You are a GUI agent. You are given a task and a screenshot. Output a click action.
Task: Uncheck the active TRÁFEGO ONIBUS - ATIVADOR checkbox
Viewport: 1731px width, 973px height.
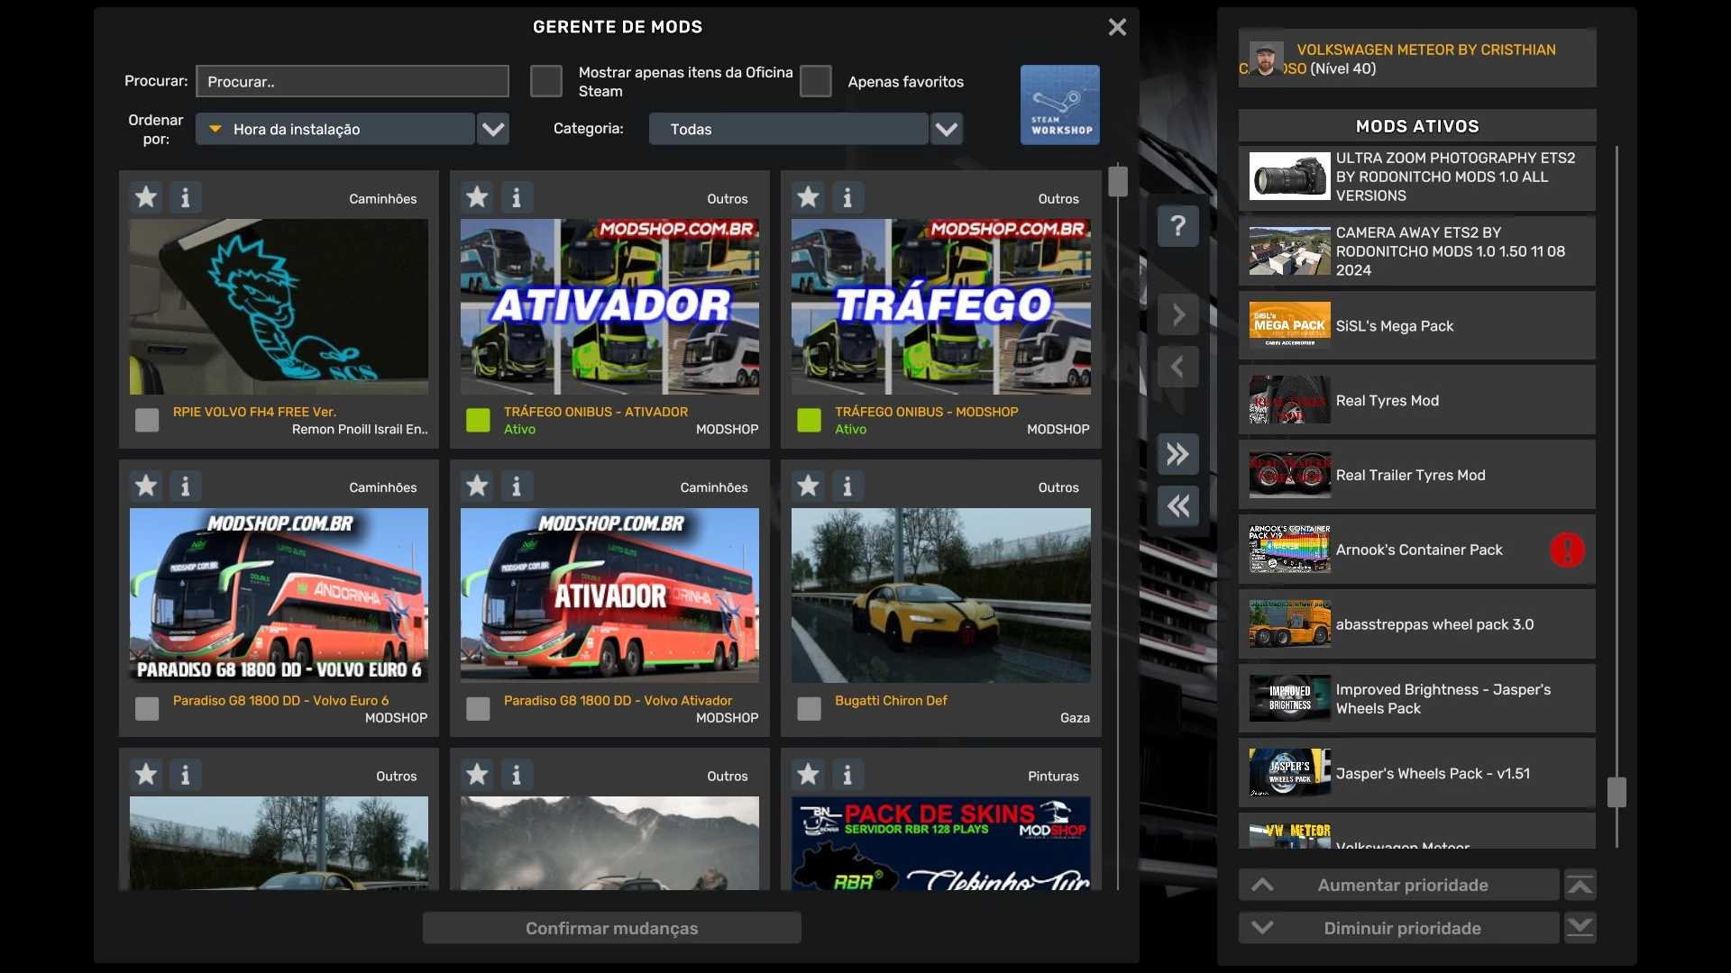click(478, 420)
